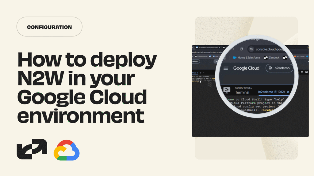The image size is (314, 176).
Task: Open the Home | Salesforce bookmark
Action: click(x=246, y=58)
